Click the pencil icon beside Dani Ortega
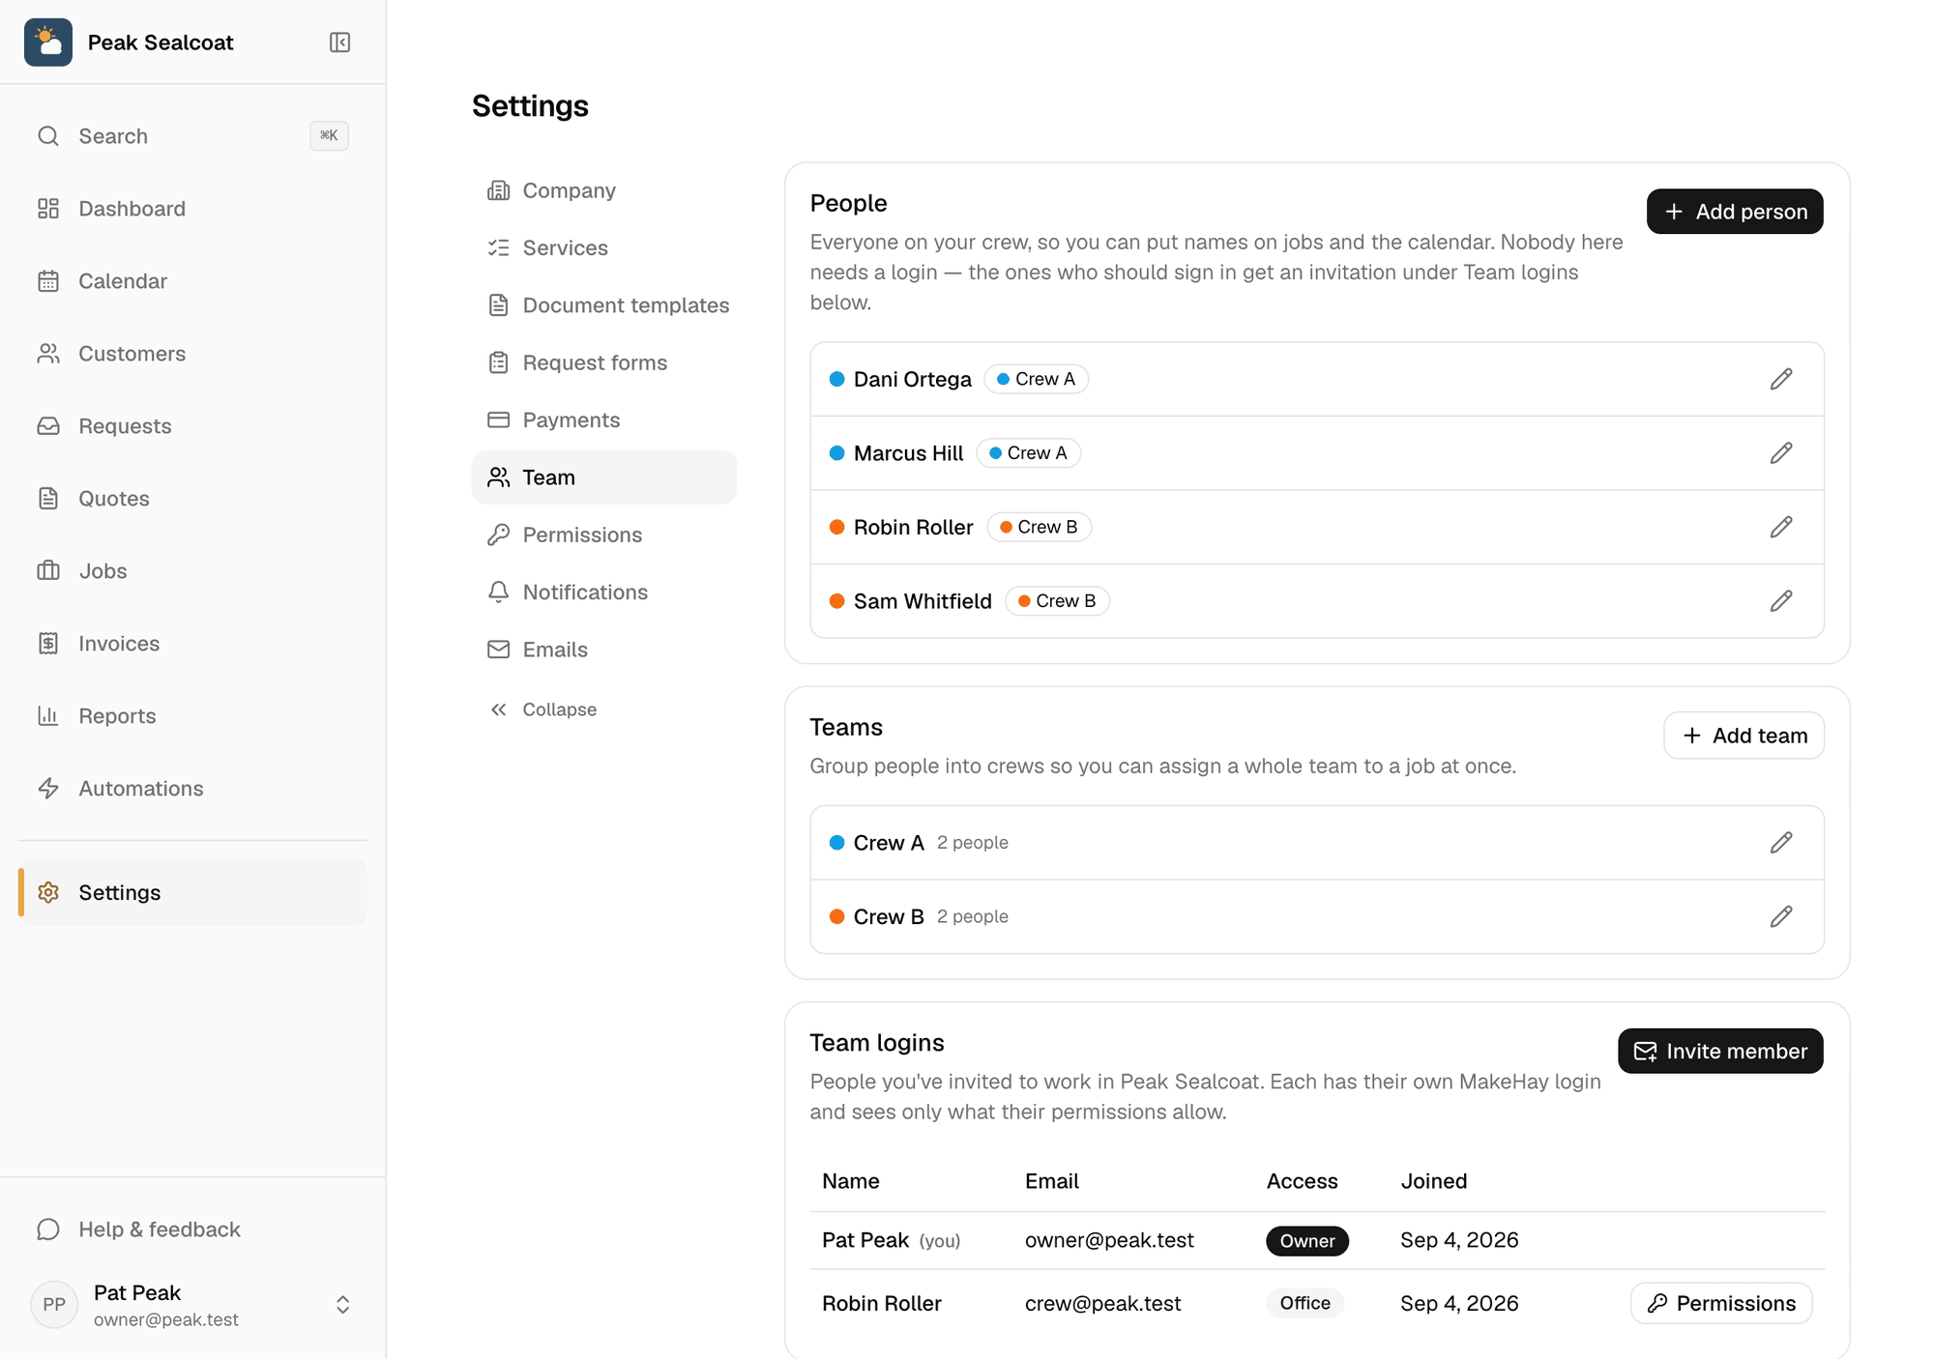Screen dimensions: 1934x1359 pos(1780,379)
